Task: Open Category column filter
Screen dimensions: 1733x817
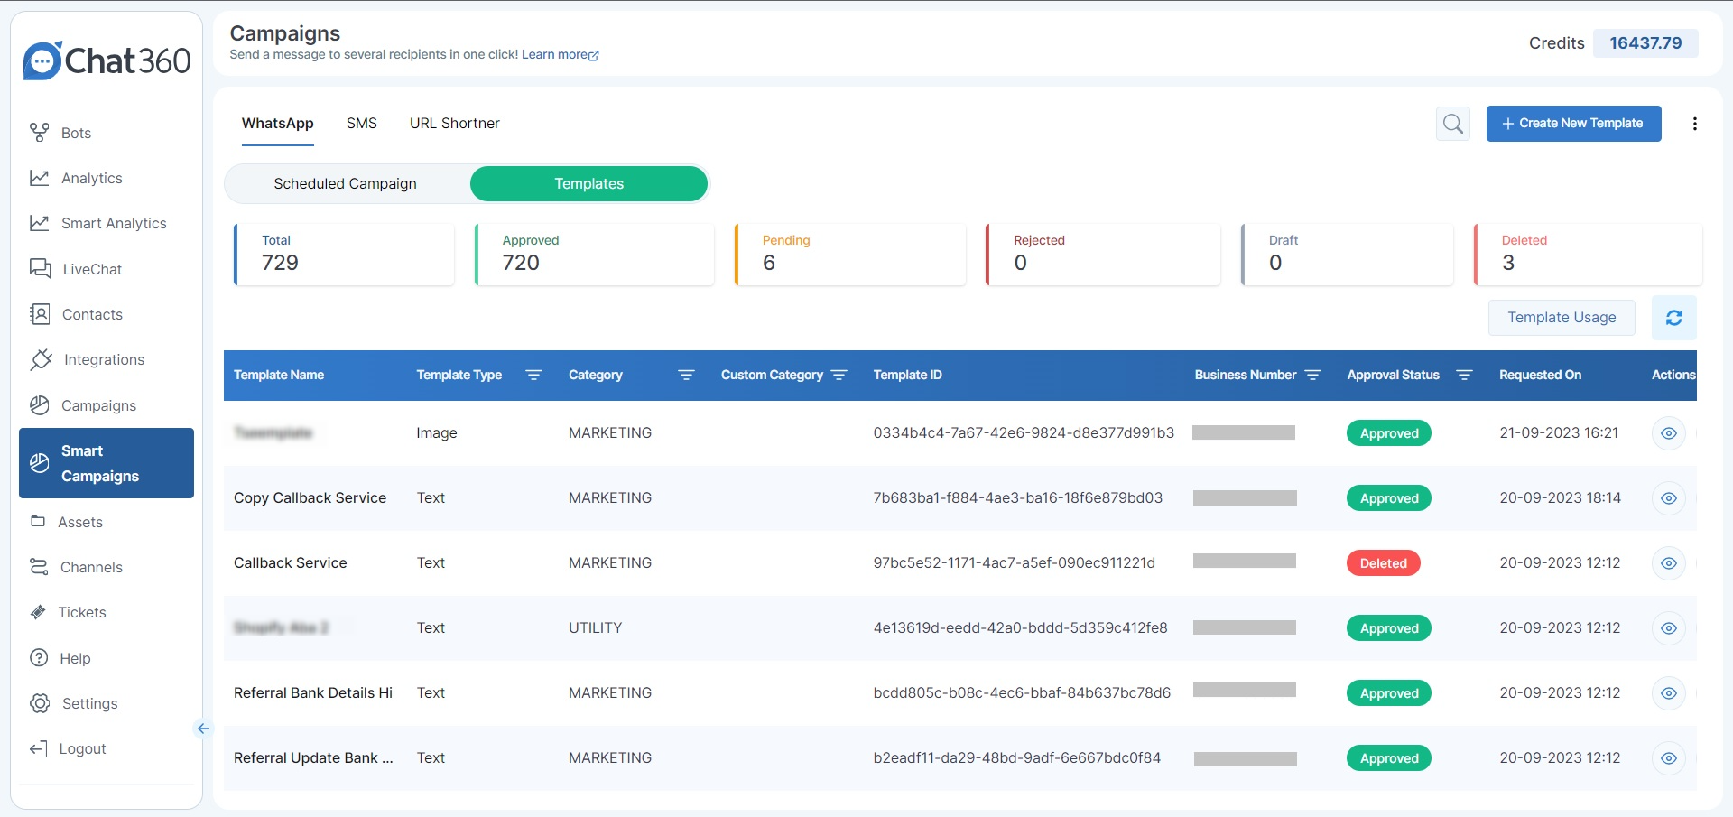Action: [686, 375]
